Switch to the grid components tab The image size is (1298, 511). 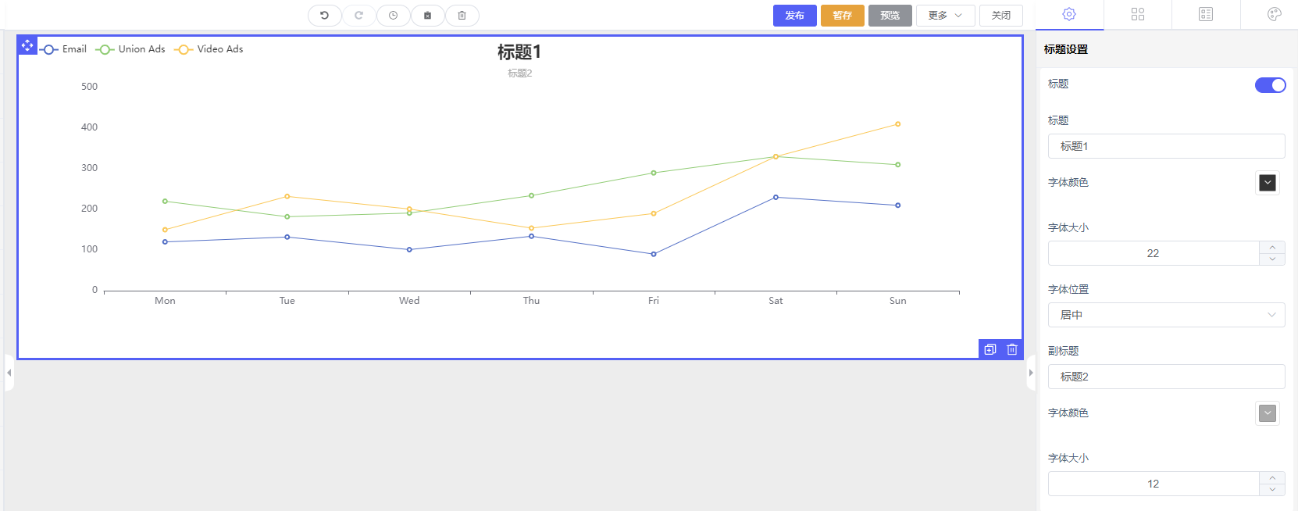1137,14
